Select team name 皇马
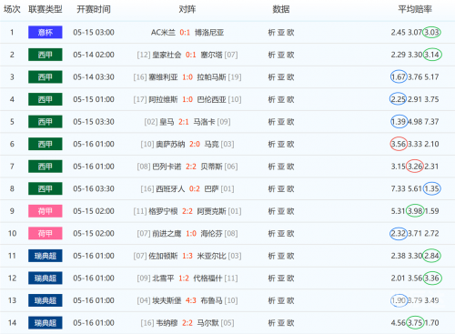The height and width of the screenshot is (334, 455). 167,122
